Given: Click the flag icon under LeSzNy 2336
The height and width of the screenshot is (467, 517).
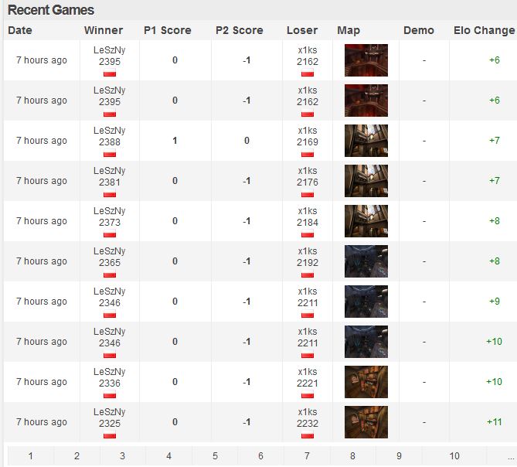Looking at the screenshot, I should [x=109, y=396].
